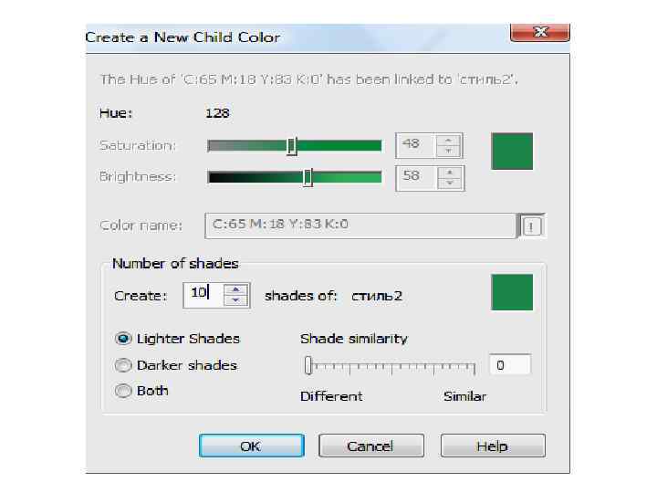Screen dimensions: 657x493
Task: Focus the Shade similarity value box
Action: click(x=509, y=365)
